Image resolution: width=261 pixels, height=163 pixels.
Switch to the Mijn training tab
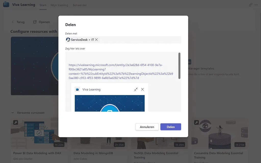59,5
